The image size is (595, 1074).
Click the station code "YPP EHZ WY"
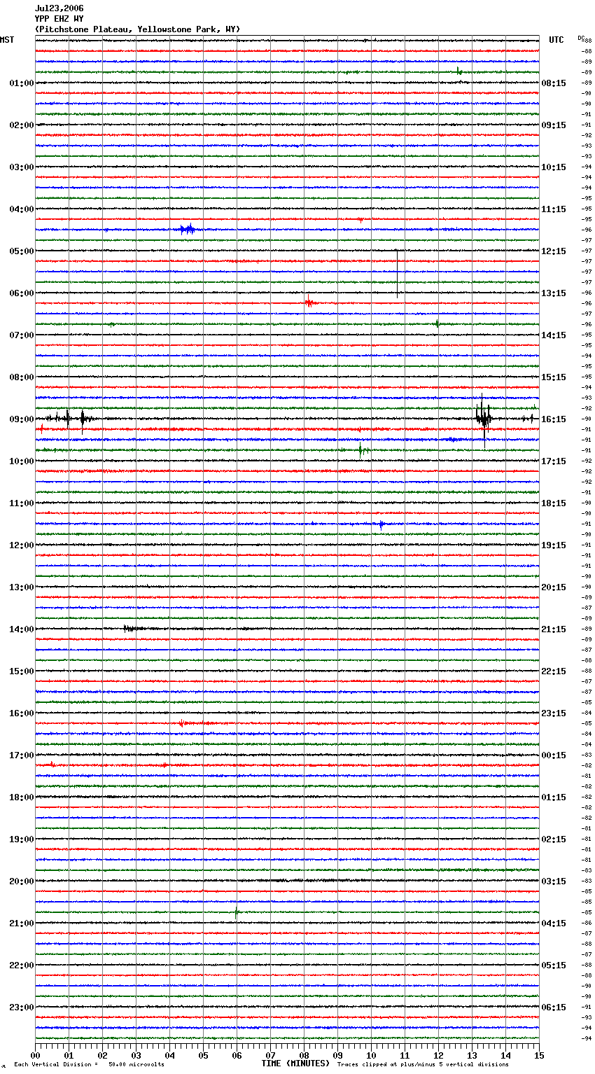[x=59, y=19]
